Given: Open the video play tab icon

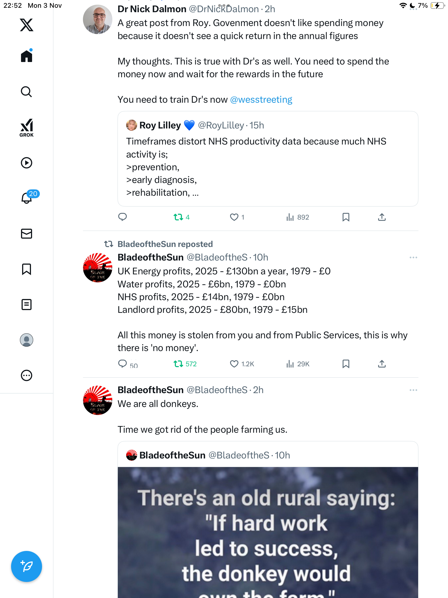Looking at the screenshot, I should (x=27, y=163).
